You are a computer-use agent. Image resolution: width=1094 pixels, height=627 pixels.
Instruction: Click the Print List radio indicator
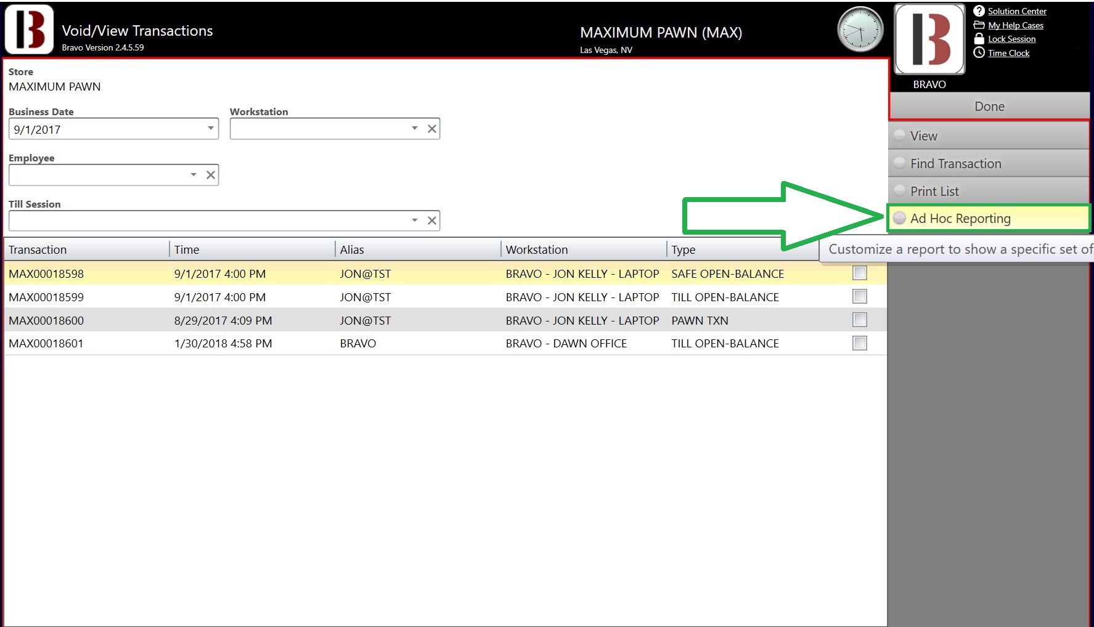900,190
